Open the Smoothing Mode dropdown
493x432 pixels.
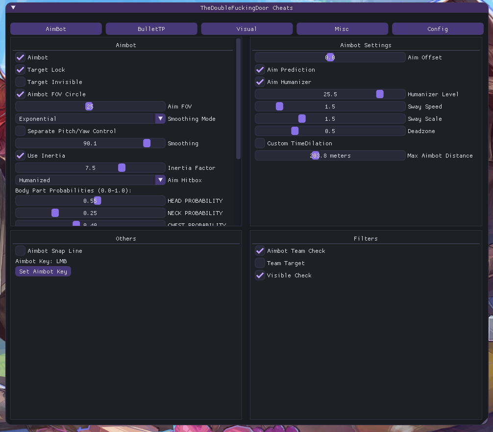pos(160,119)
